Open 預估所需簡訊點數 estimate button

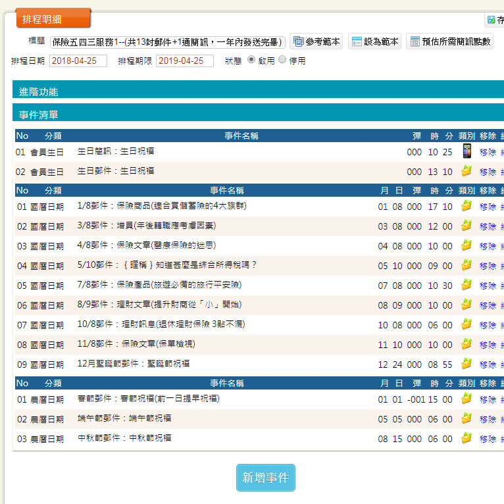point(449,41)
